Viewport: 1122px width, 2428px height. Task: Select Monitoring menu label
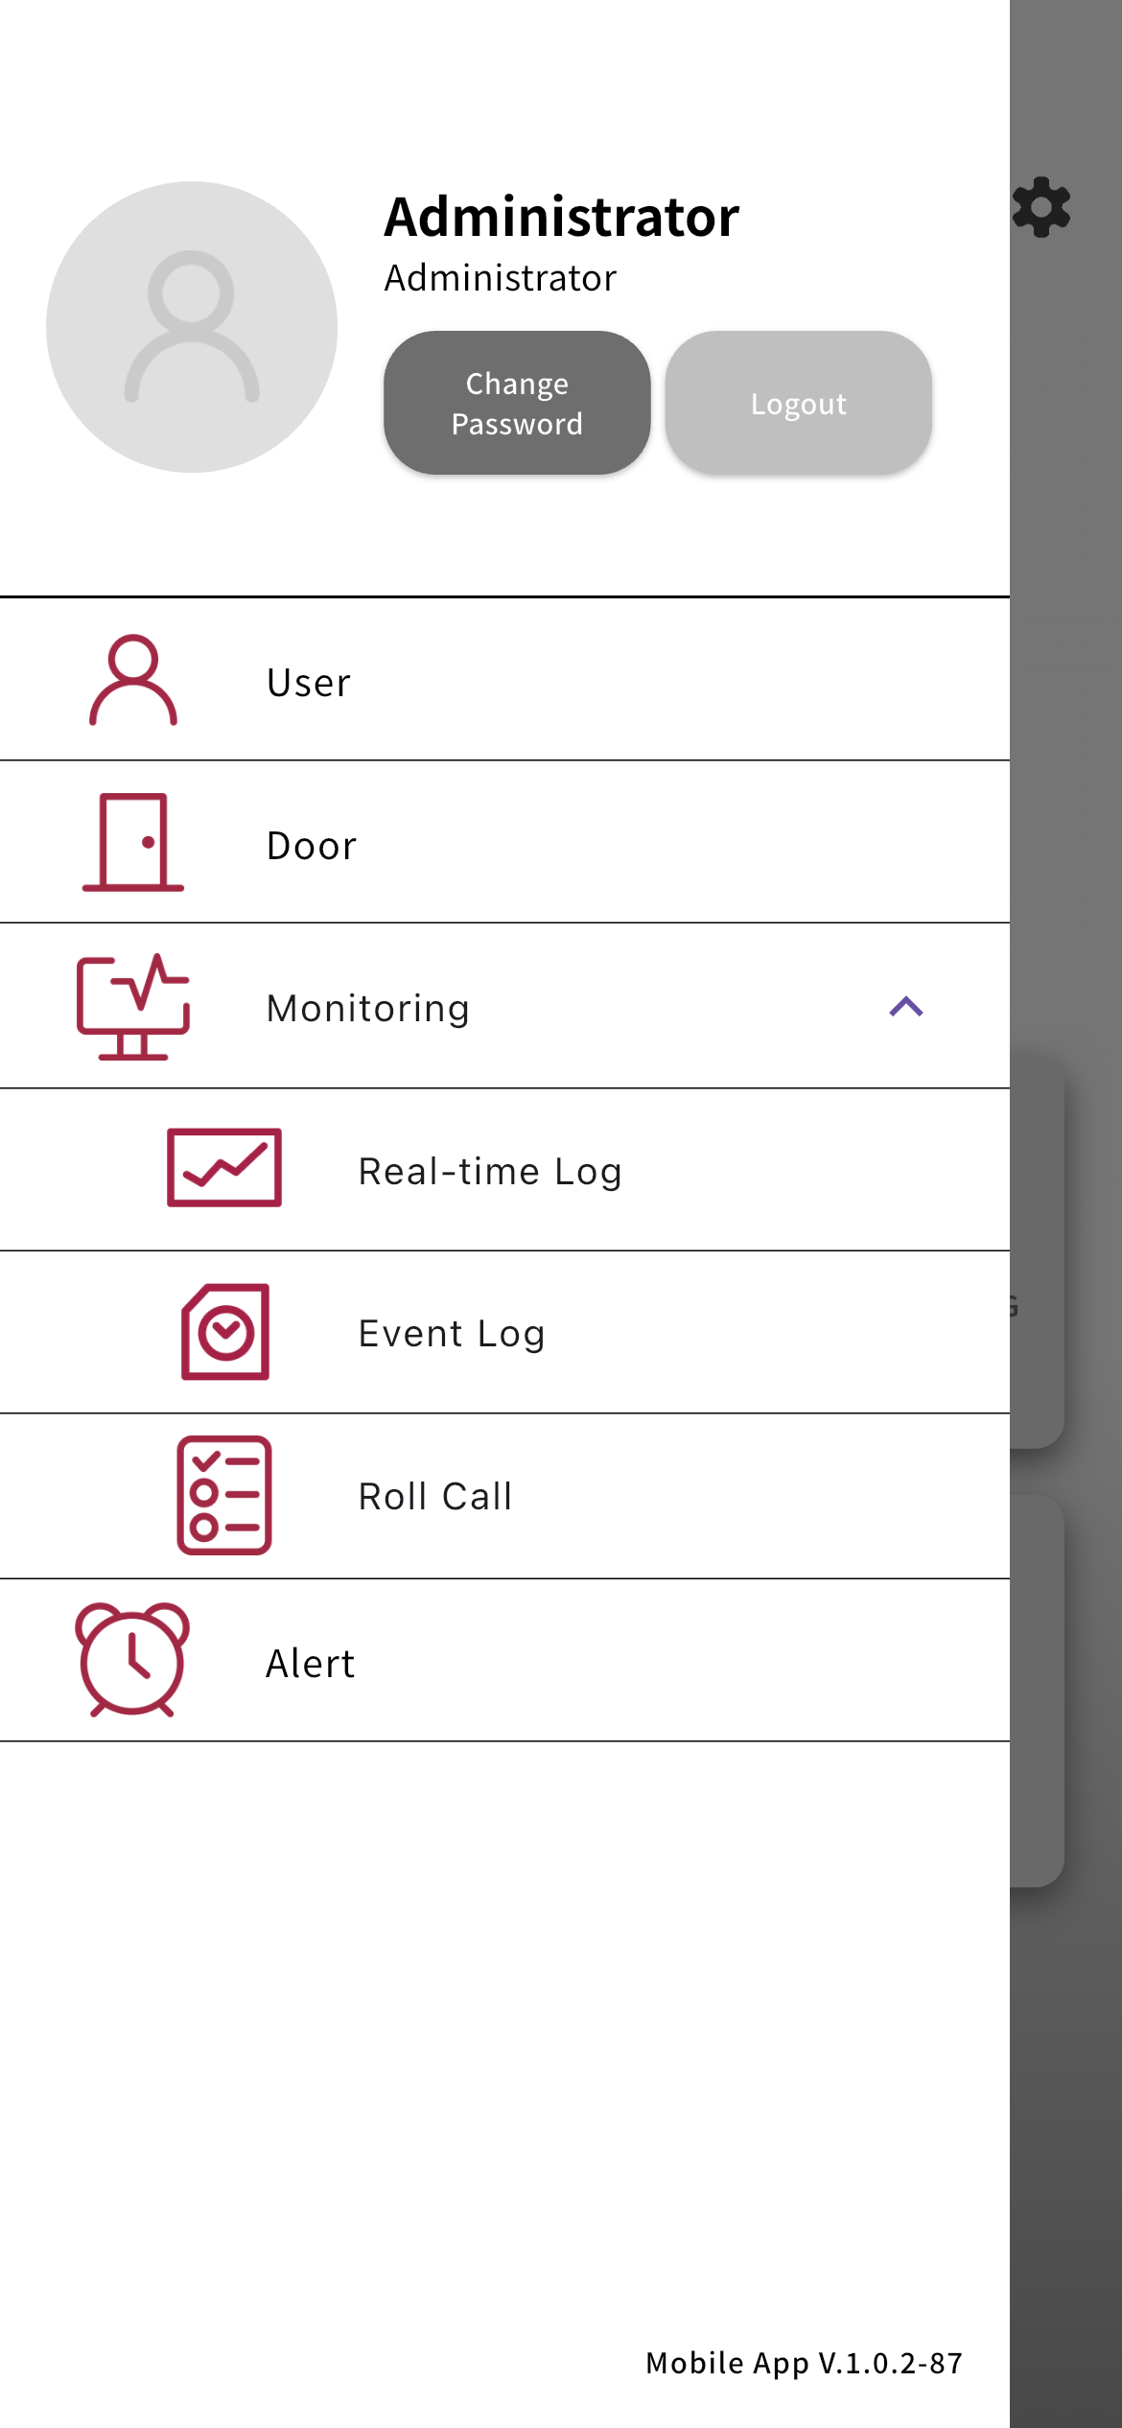(x=368, y=1009)
